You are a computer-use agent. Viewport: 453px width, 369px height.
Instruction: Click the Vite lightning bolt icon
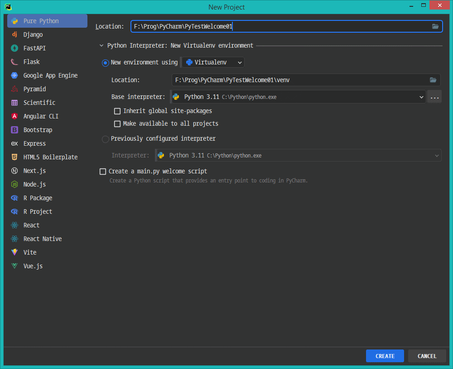14,252
